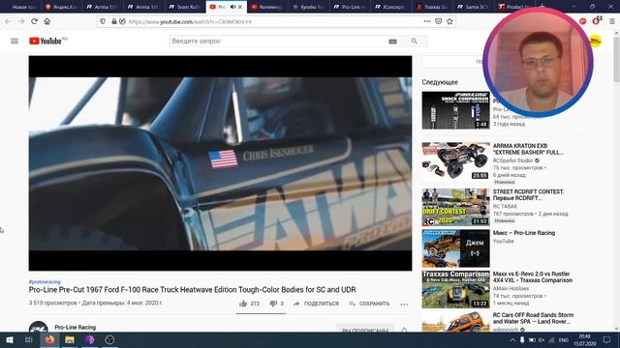Viewport: 620px width, 348px height.
Task: Switch to the Team Ral... browser tab
Action: [185, 7]
